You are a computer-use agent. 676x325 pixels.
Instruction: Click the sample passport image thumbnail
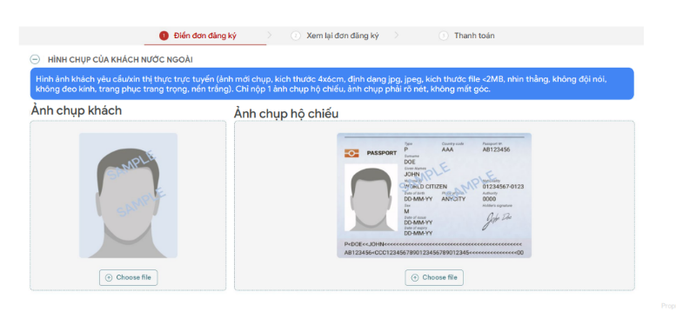pyautogui.click(x=434, y=196)
